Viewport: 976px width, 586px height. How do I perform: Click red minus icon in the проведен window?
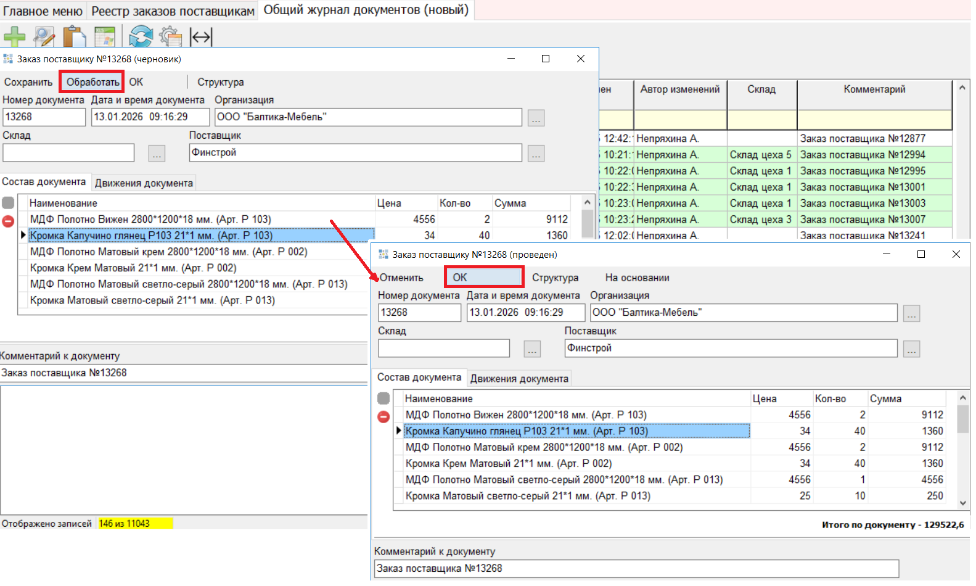pos(383,417)
